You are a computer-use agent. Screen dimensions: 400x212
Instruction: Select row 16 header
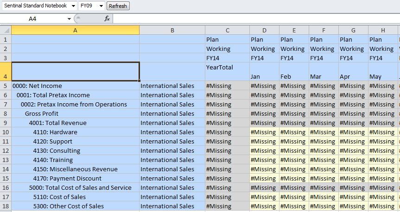6,187
